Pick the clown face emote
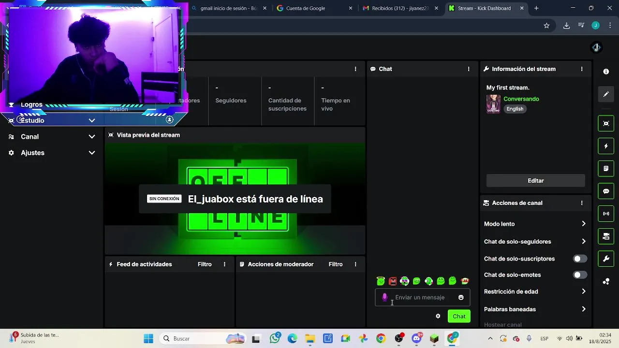This screenshot has width=619, height=348. tap(405, 281)
